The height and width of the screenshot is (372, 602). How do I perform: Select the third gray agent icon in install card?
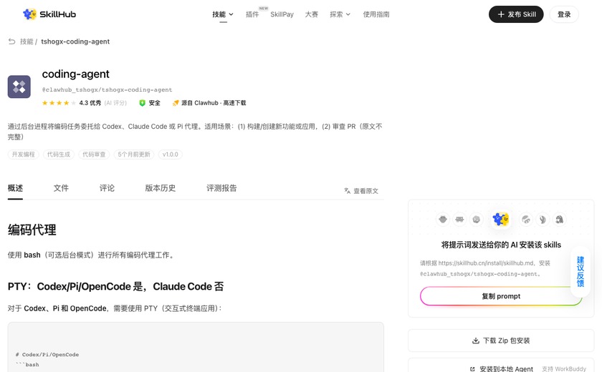[477, 220]
